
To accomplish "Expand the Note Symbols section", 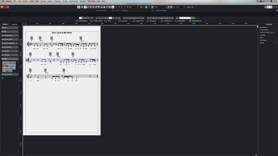I will (10, 47).
